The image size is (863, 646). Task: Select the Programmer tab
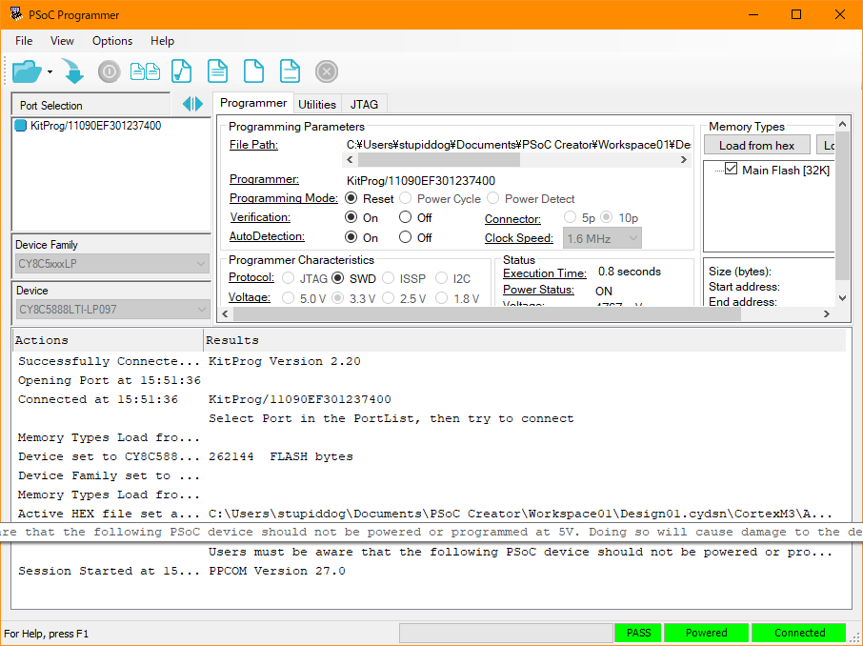(x=253, y=103)
